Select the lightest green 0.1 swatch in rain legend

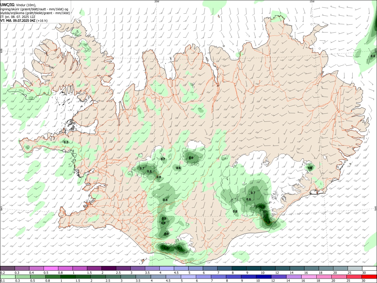[8, 277]
